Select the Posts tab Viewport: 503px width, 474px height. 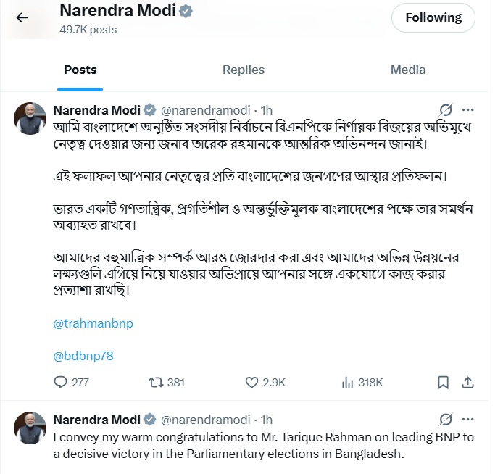tap(80, 70)
